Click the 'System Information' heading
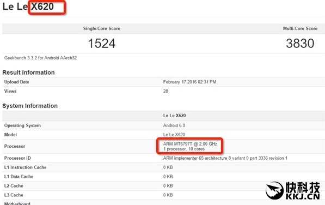 (30, 106)
